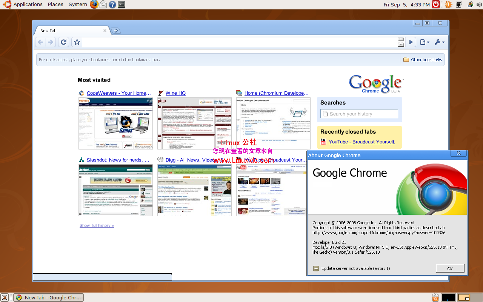The width and height of the screenshot is (483, 302).
Task: Open the Slashdot page thumbnail
Action: 115,190
